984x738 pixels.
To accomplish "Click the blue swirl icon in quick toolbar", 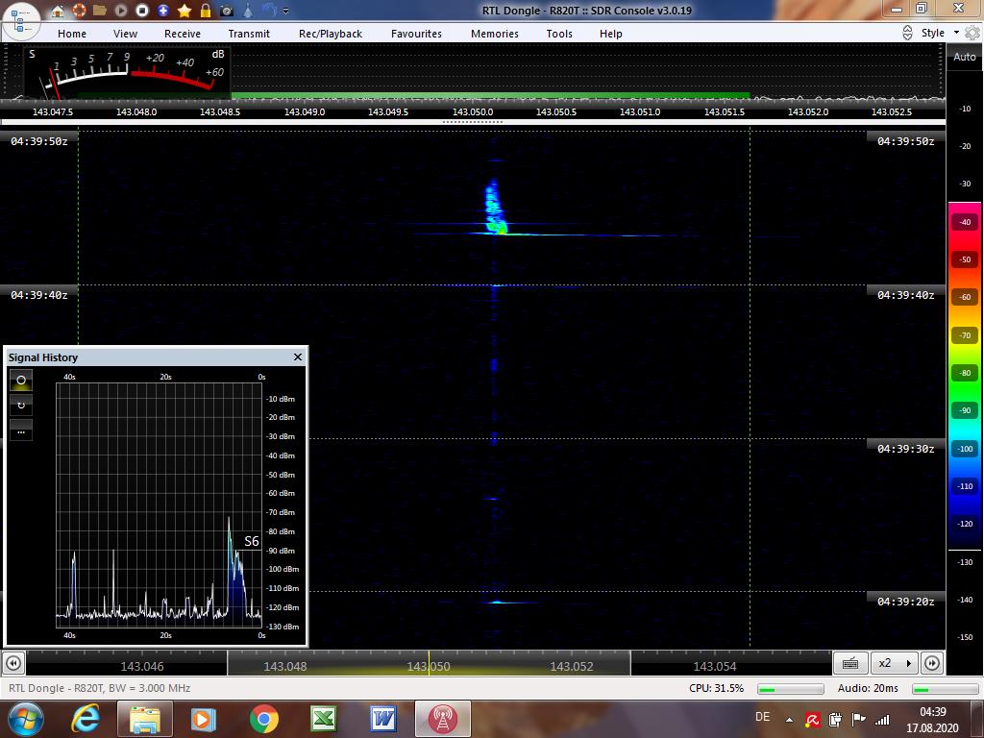I will coord(269,11).
